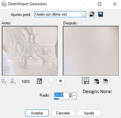Click the pan navigation cross-arrows icon
121x118 pixels.
click(60, 81)
